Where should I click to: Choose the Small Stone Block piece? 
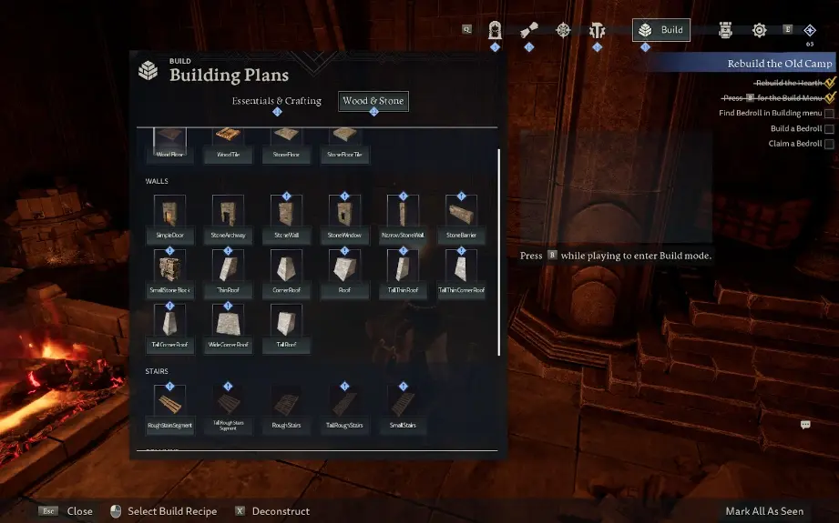(x=169, y=273)
